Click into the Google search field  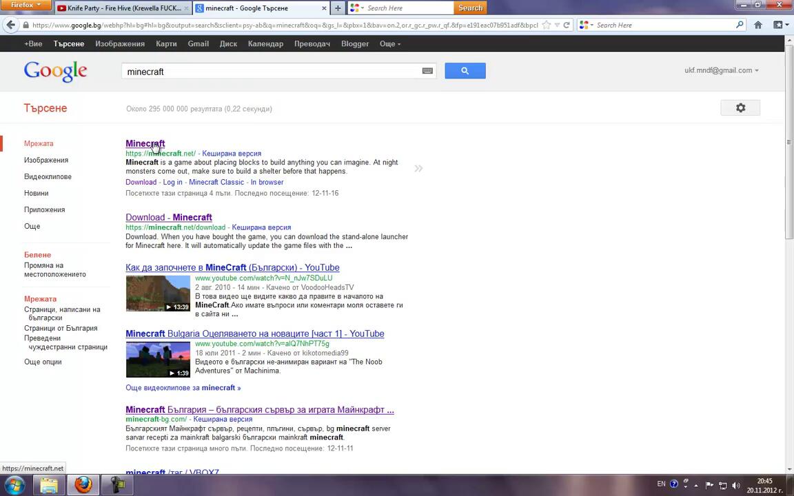(272, 72)
